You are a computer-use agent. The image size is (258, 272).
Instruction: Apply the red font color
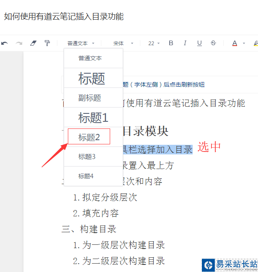(235, 43)
